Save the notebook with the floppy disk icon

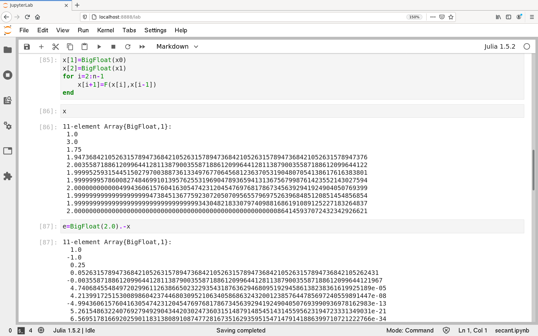[x=27, y=47]
